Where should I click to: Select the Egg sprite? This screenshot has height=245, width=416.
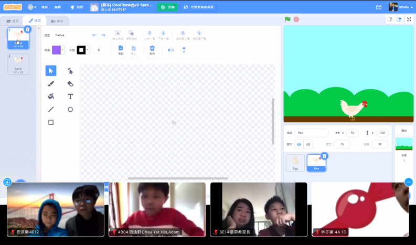coord(295,163)
